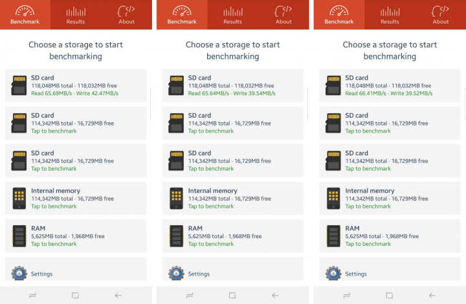466x304 pixels.
Task: Tap Android home button in right screen
Action: pyautogui.click(x=390, y=296)
